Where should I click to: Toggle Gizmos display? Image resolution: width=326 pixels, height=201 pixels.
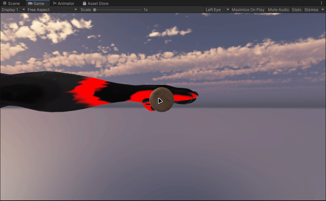click(x=311, y=10)
